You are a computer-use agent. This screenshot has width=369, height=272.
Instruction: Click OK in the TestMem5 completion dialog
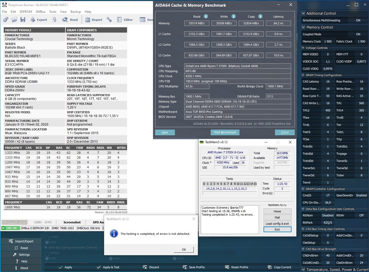[184, 250]
